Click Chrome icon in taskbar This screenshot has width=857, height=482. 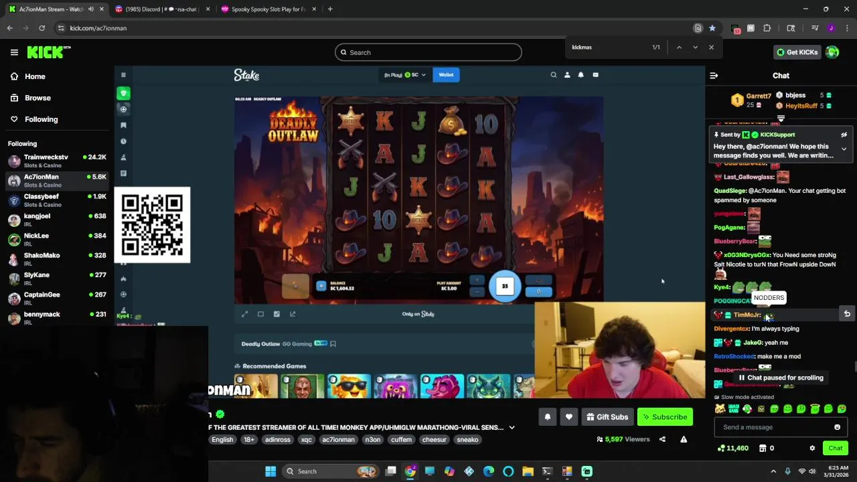pos(410,471)
